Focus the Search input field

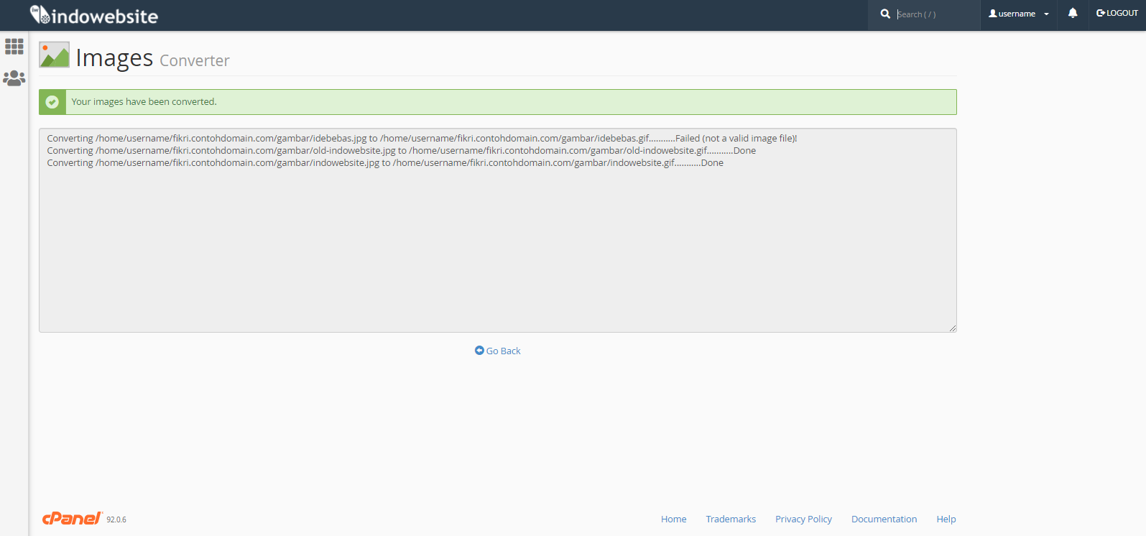pos(934,14)
